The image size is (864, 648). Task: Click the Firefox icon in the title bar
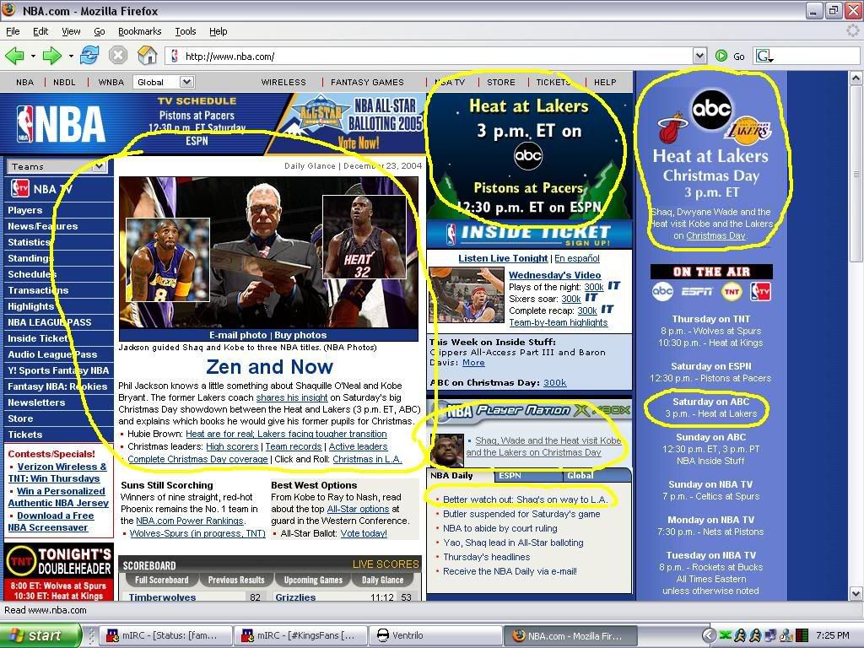coord(9,10)
